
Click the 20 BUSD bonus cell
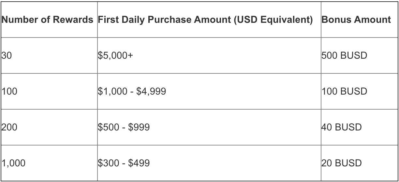(360, 162)
